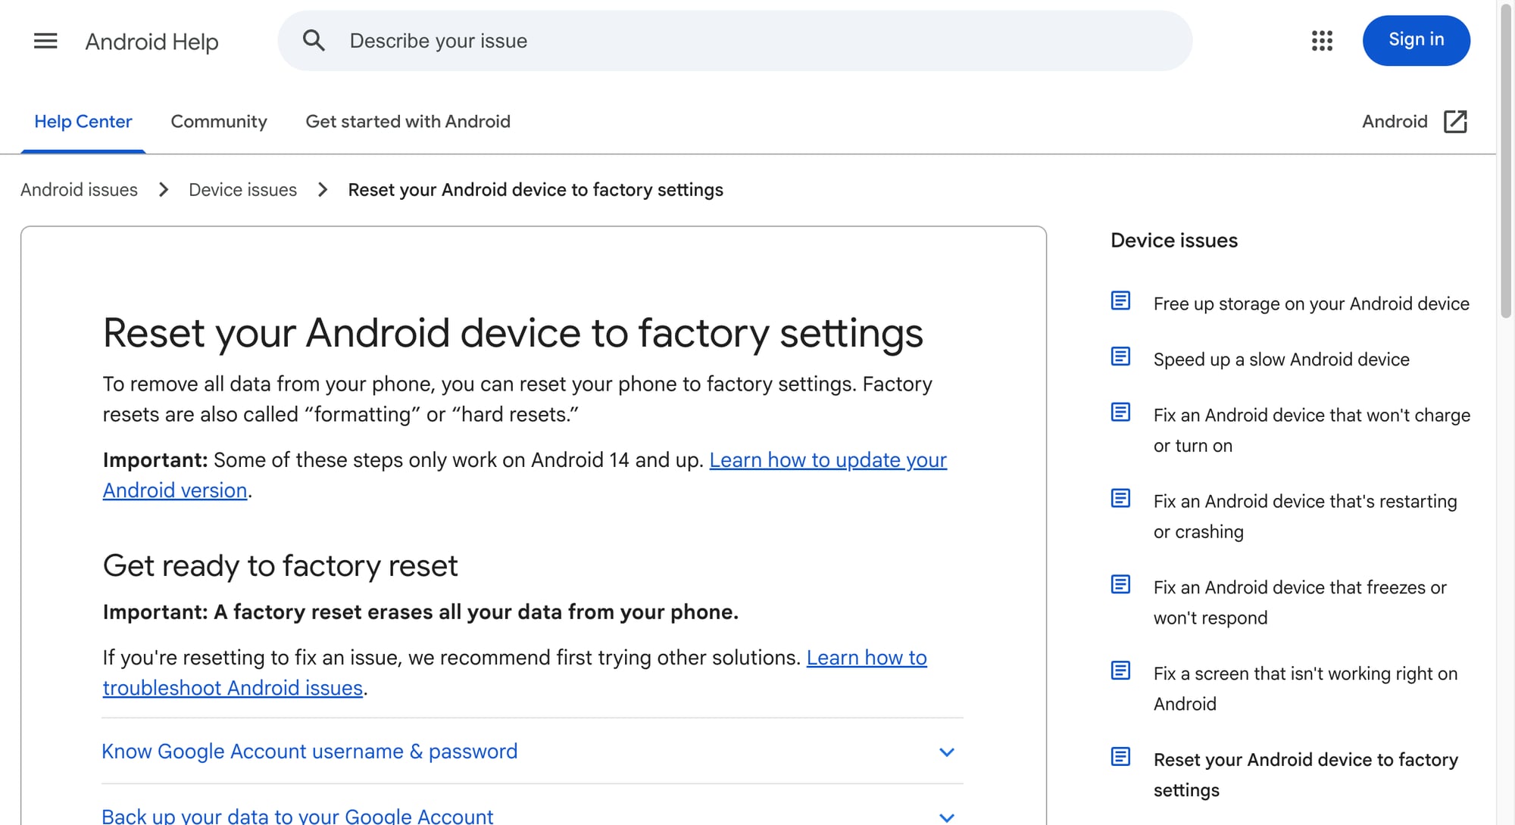Select the Help Center tab
The width and height of the screenshot is (1515, 825).
pyautogui.click(x=83, y=122)
